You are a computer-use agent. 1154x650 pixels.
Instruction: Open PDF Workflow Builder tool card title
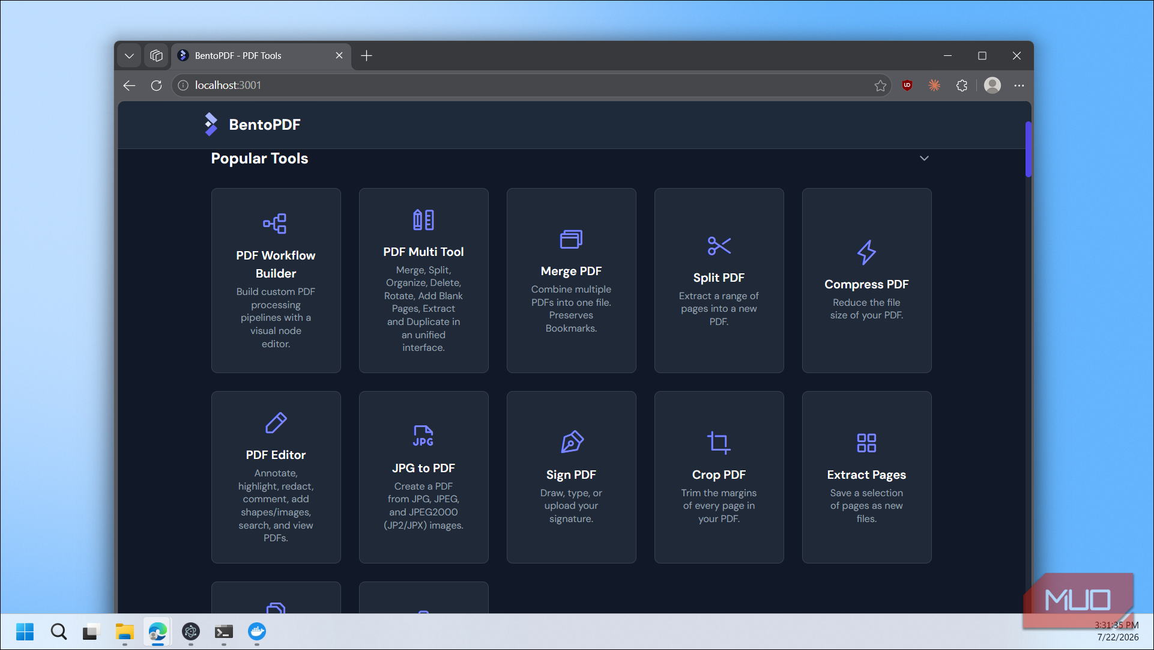[x=276, y=264]
